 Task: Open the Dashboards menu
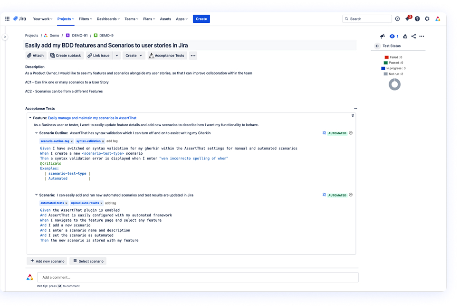pyautogui.click(x=108, y=19)
